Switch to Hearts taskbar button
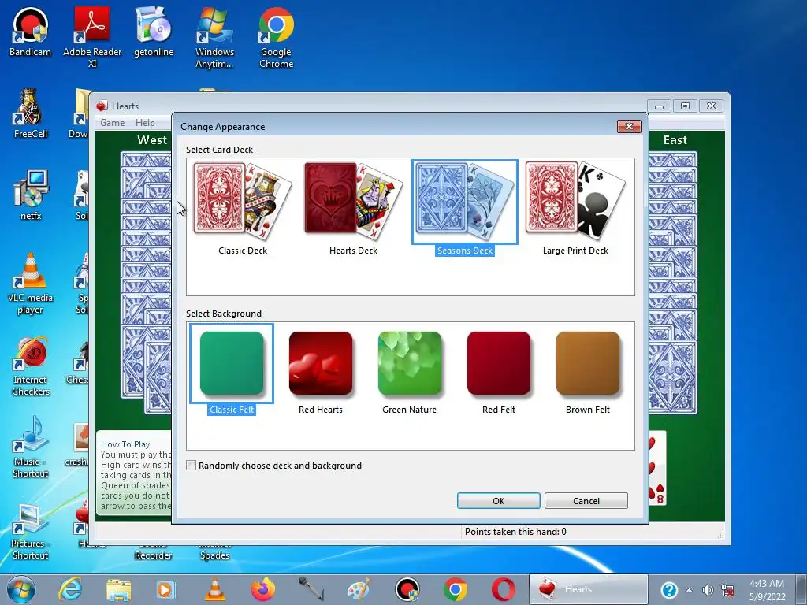Image resolution: width=807 pixels, height=605 pixels. [x=588, y=589]
